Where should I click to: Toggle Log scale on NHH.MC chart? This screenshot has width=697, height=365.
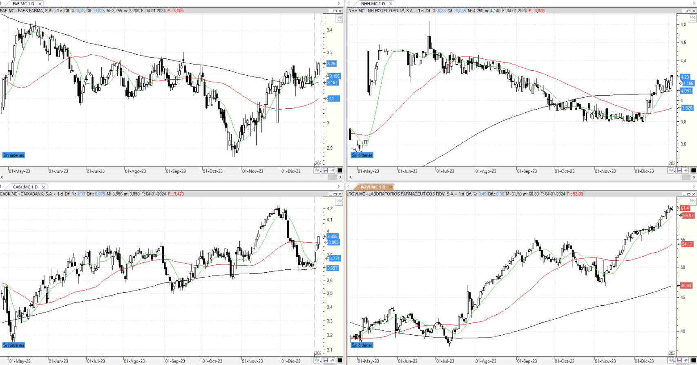click(693, 18)
